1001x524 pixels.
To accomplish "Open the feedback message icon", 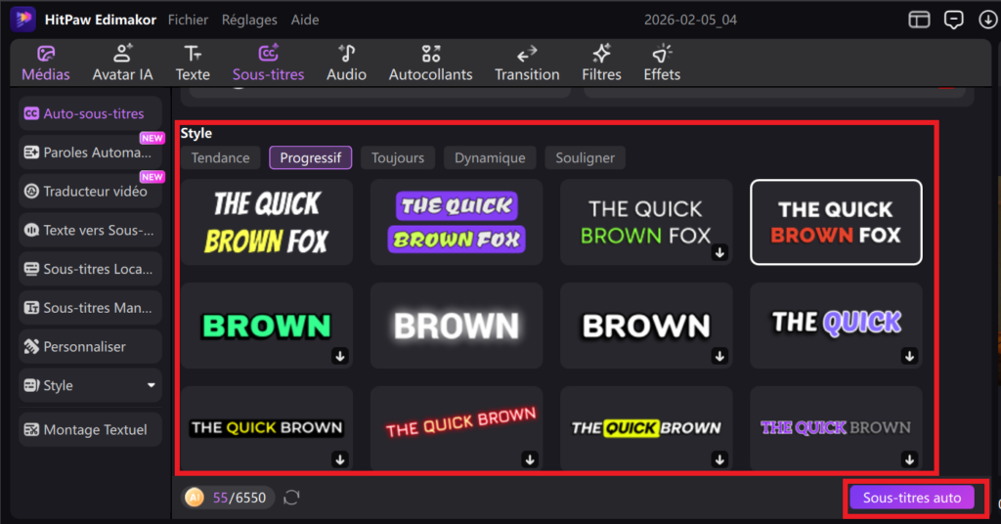I will [953, 20].
